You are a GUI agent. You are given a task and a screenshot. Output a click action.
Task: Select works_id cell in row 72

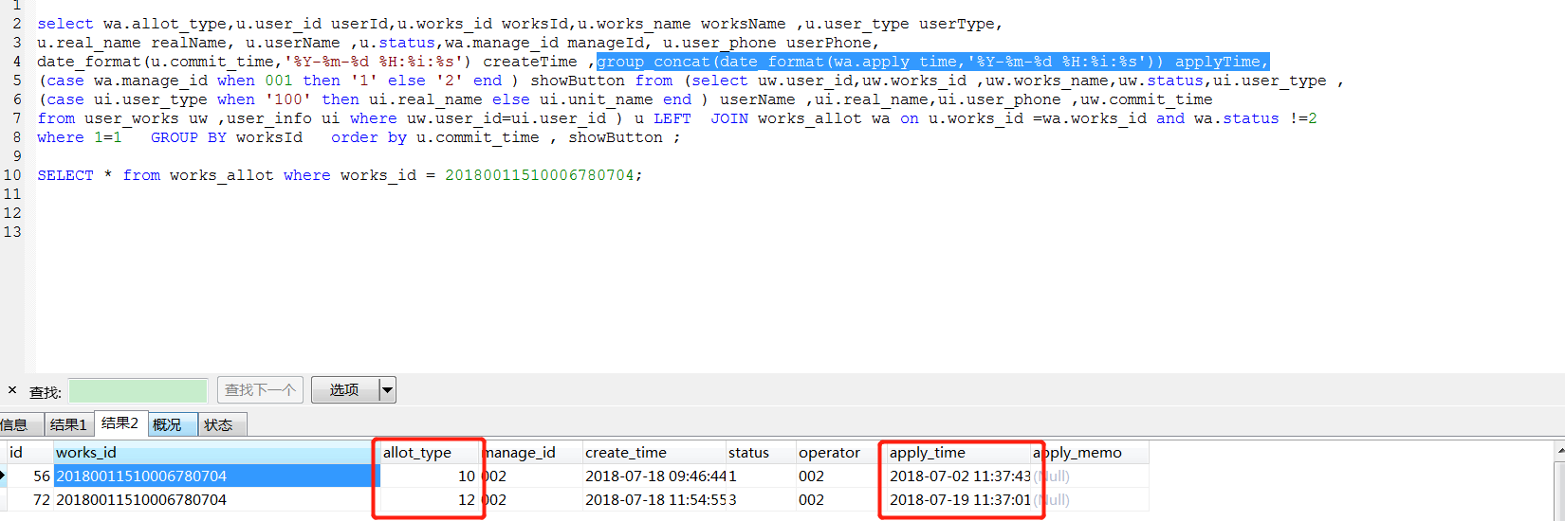point(215,499)
